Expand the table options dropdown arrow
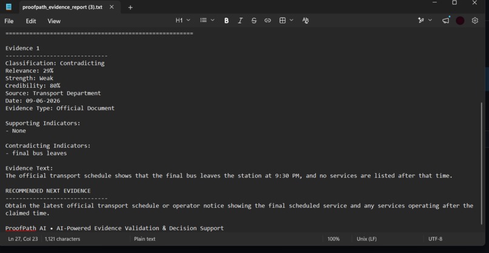This screenshot has height=253, width=489. click(292, 20)
